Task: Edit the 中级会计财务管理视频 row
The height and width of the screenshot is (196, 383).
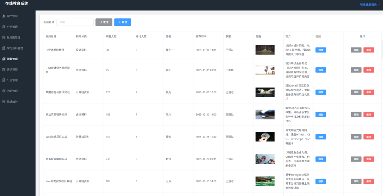Action: [x=356, y=70]
